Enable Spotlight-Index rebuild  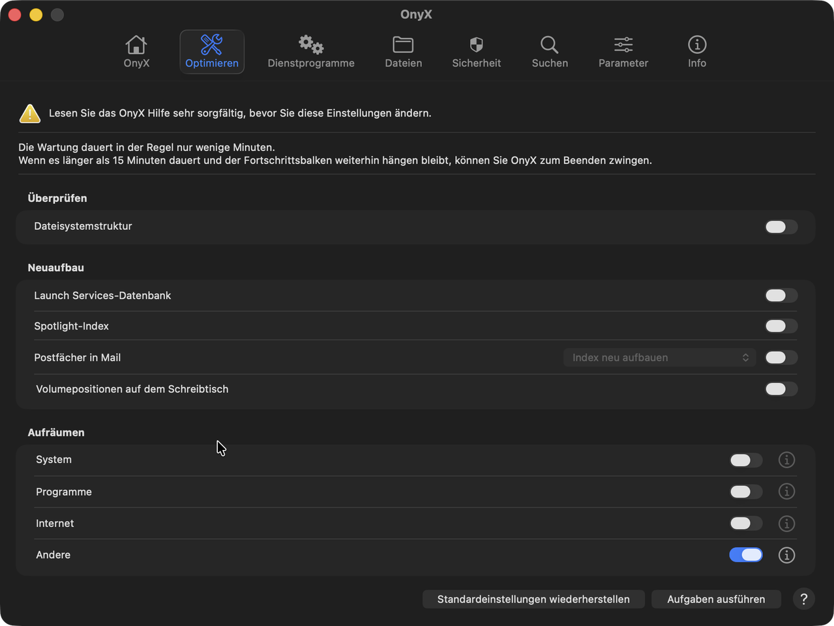(x=781, y=326)
